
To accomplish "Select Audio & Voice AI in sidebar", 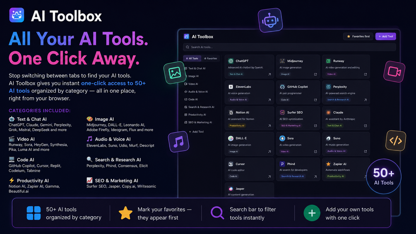I will [x=196, y=92].
